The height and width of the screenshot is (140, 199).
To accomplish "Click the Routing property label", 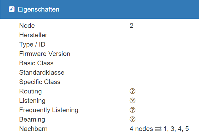I will pyautogui.click(x=30, y=91).
